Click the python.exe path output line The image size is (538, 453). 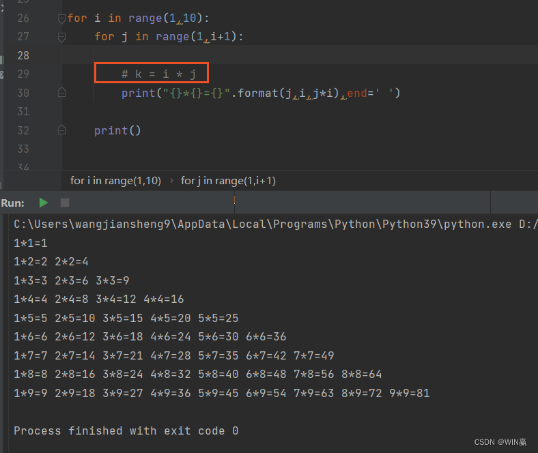tap(274, 224)
